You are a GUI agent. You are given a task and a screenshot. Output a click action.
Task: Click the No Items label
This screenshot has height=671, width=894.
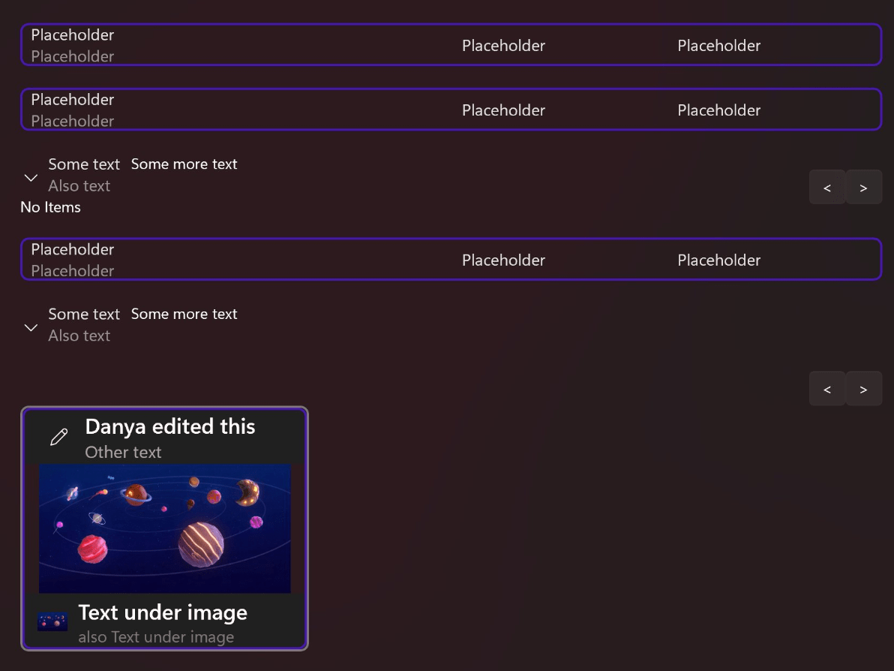(50, 207)
